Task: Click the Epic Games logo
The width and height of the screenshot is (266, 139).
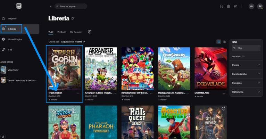Action: click(x=19, y=6)
